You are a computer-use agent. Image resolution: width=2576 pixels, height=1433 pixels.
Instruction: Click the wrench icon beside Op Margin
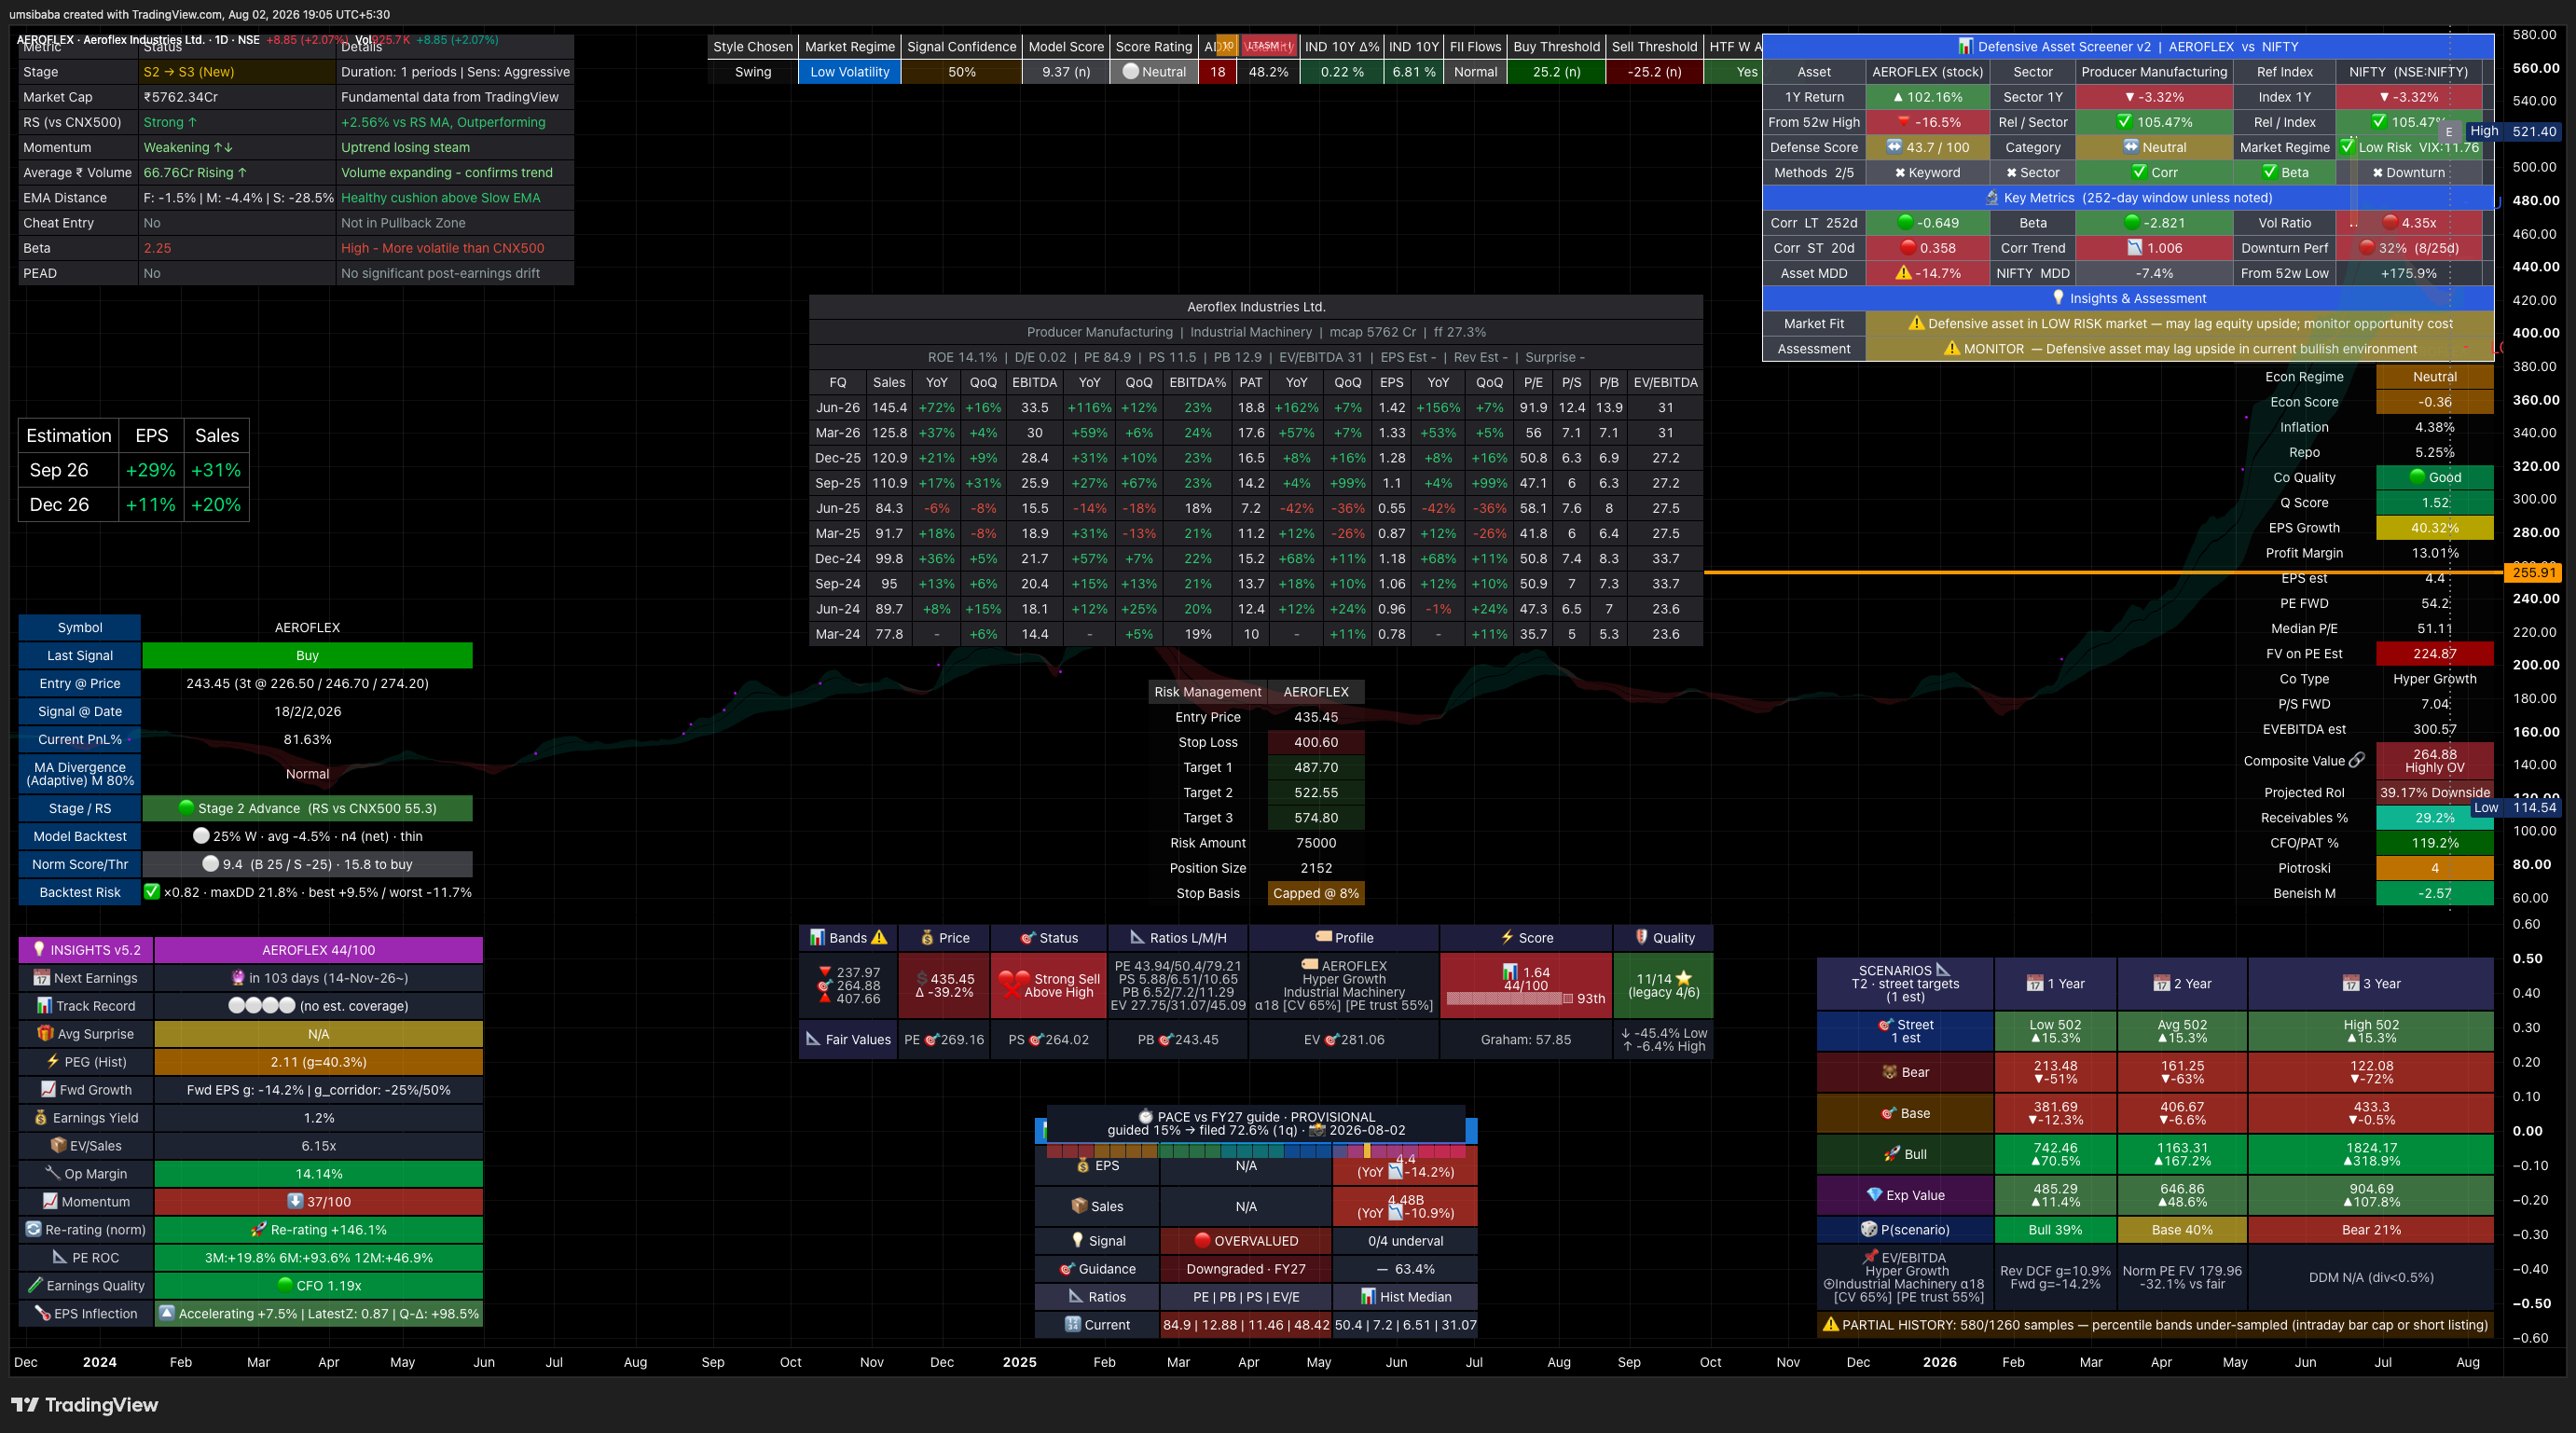point(53,1173)
